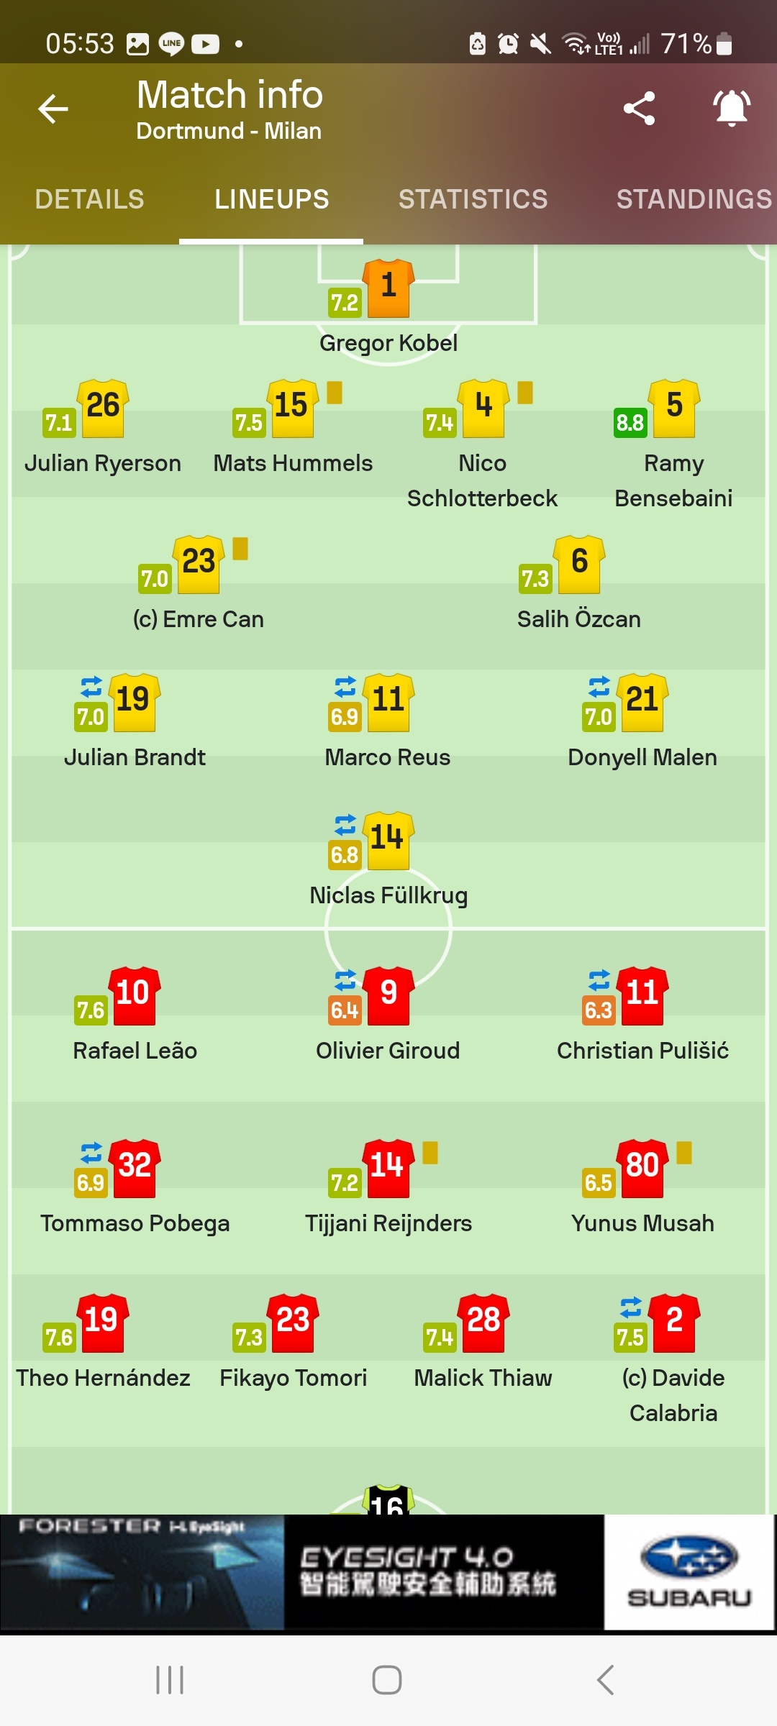This screenshot has height=1726, width=777.
Task: Open Christian Pulišić player name
Action: point(642,1051)
